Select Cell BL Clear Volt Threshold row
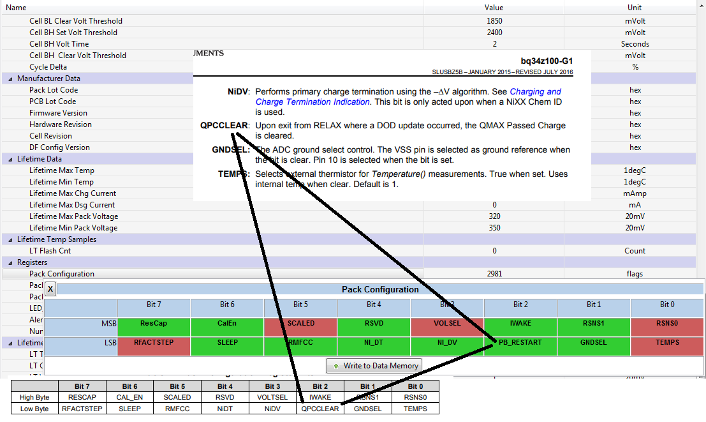Image resolution: width=706 pixels, height=422 pixels. click(x=349, y=20)
